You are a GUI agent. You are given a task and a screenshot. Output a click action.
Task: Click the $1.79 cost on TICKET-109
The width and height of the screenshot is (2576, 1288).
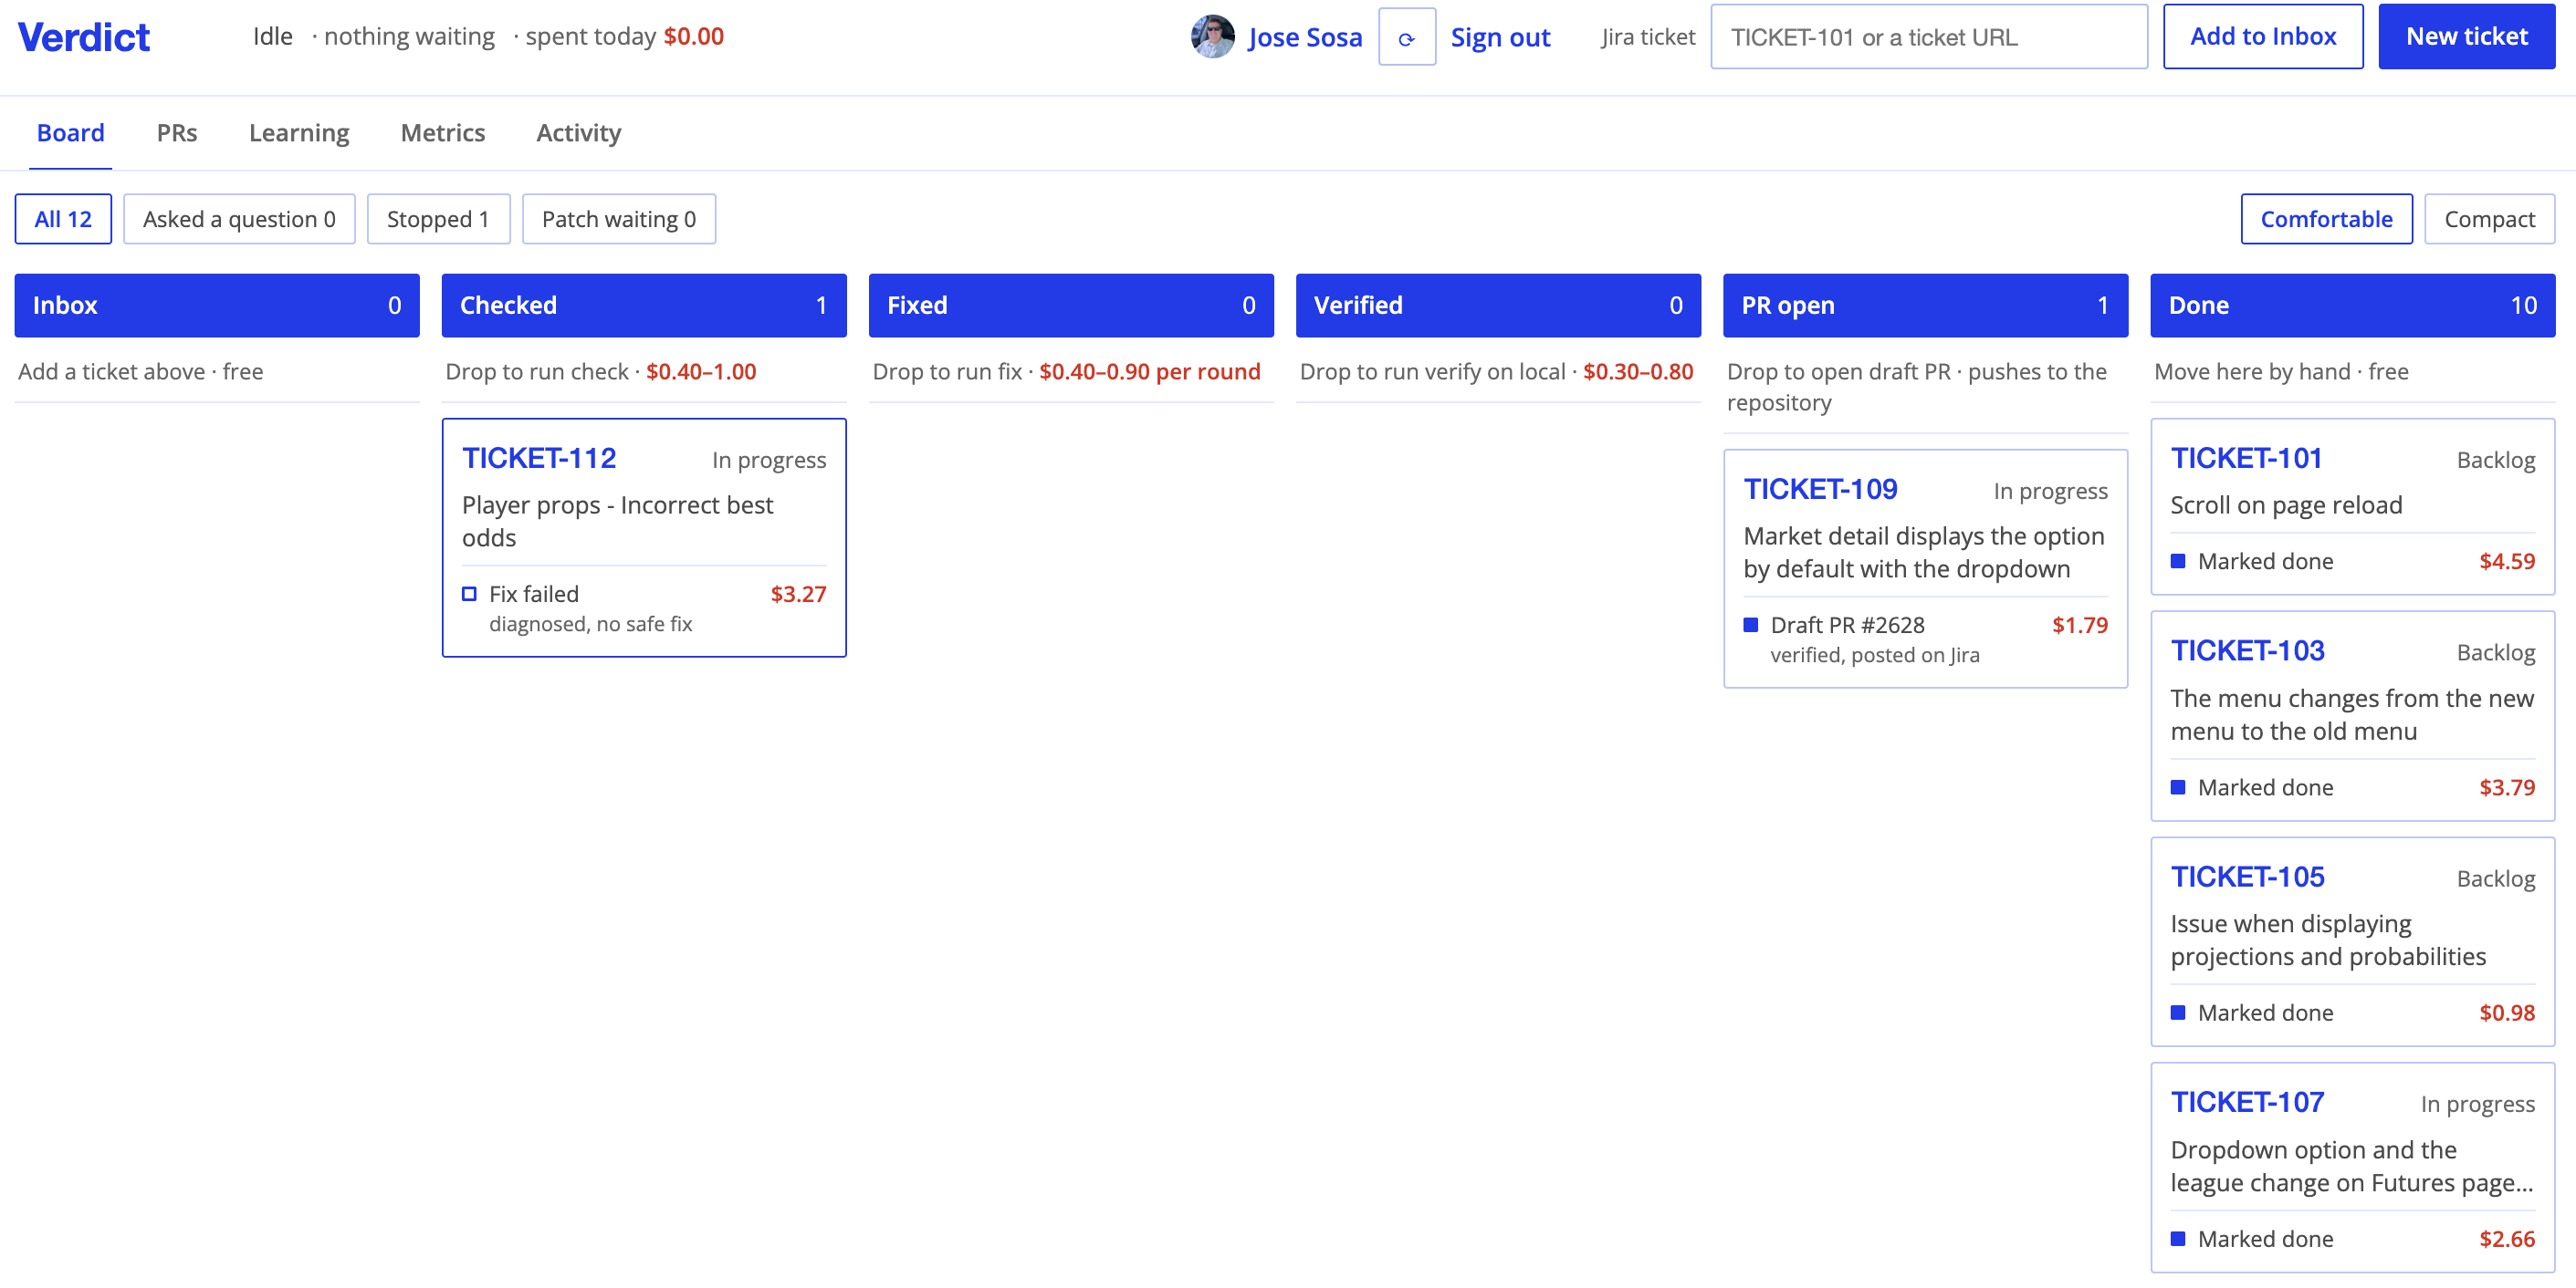2079,626
